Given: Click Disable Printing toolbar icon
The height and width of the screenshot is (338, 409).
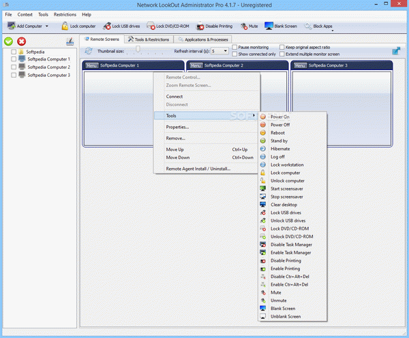Looking at the screenshot, I should [x=200, y=26].
